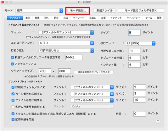The width and height of the screenshot is (168, 131).
Task: Switch to the キーバインド tab
Action: [x=134, y=18]
